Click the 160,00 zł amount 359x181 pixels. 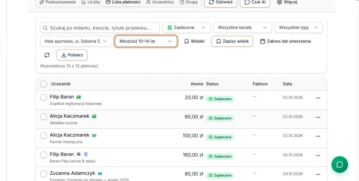point(193,155)
